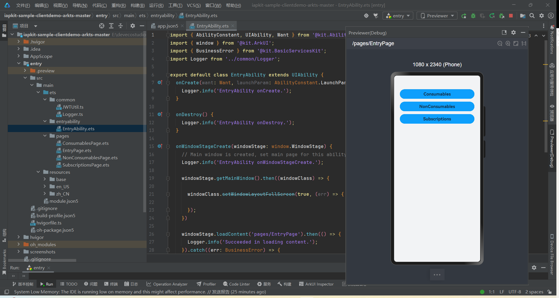Open SubscriptionsPage.ets in project tree
Viewport: 559px width, 298px height.
[86, 165]
